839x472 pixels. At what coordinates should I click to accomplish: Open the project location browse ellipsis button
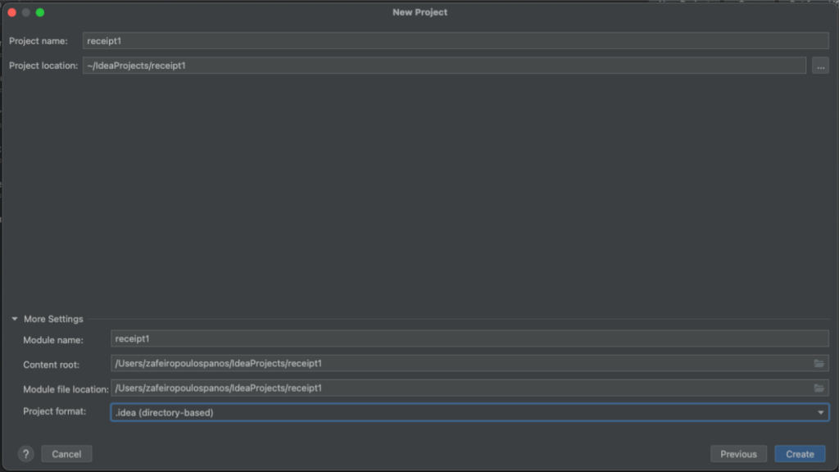tap(820, 66)
